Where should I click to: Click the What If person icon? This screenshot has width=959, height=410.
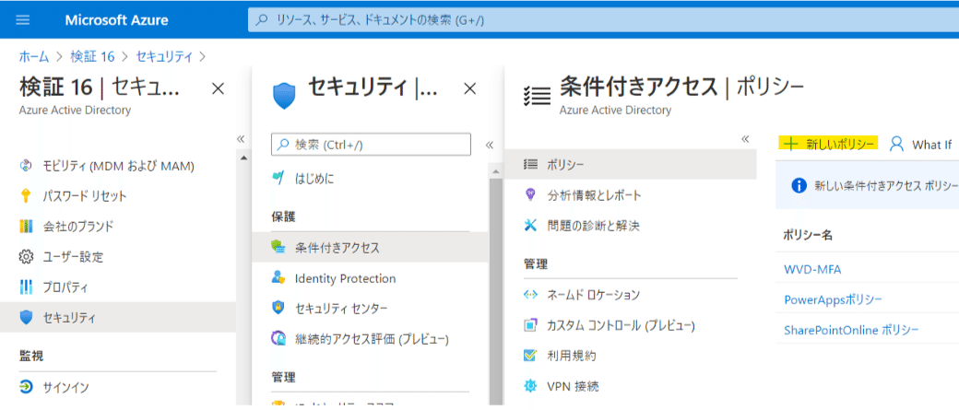click(x=896, y=145)
